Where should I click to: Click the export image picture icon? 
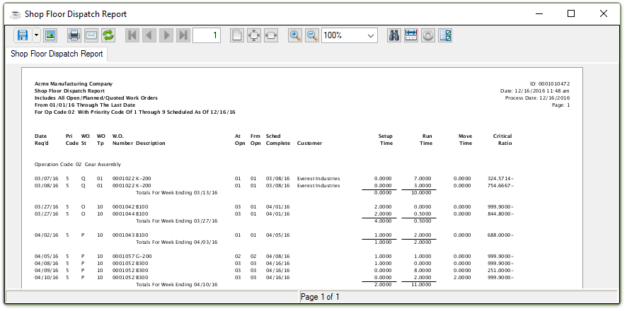[x=50, y=35]
